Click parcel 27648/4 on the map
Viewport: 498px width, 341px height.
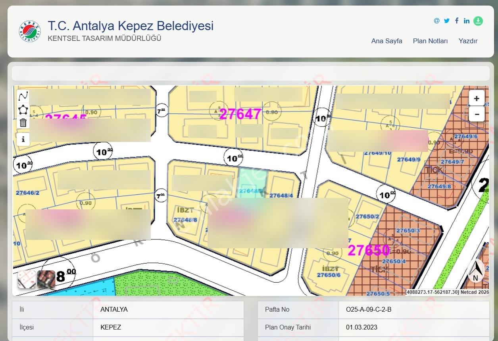click(x=281, y=195)
